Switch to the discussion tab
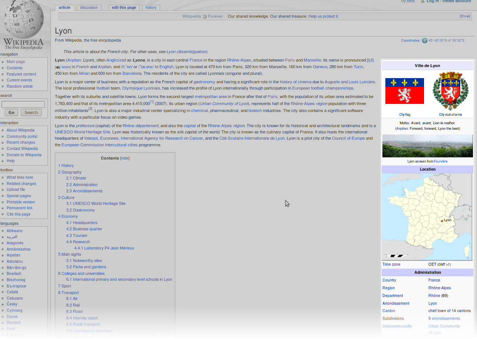 (x=89, y=7)
